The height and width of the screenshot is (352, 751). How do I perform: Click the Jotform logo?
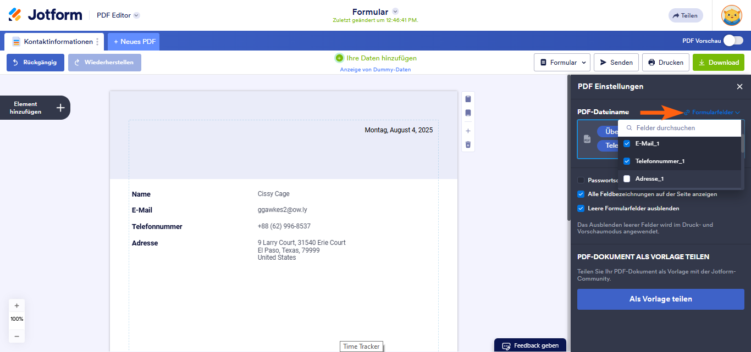pyautogui.click(x=45, y=15)
